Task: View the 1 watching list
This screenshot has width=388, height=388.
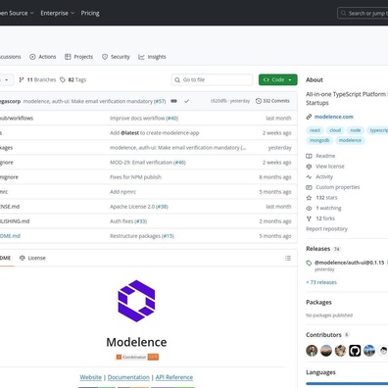Action: [x=328, y=208]
